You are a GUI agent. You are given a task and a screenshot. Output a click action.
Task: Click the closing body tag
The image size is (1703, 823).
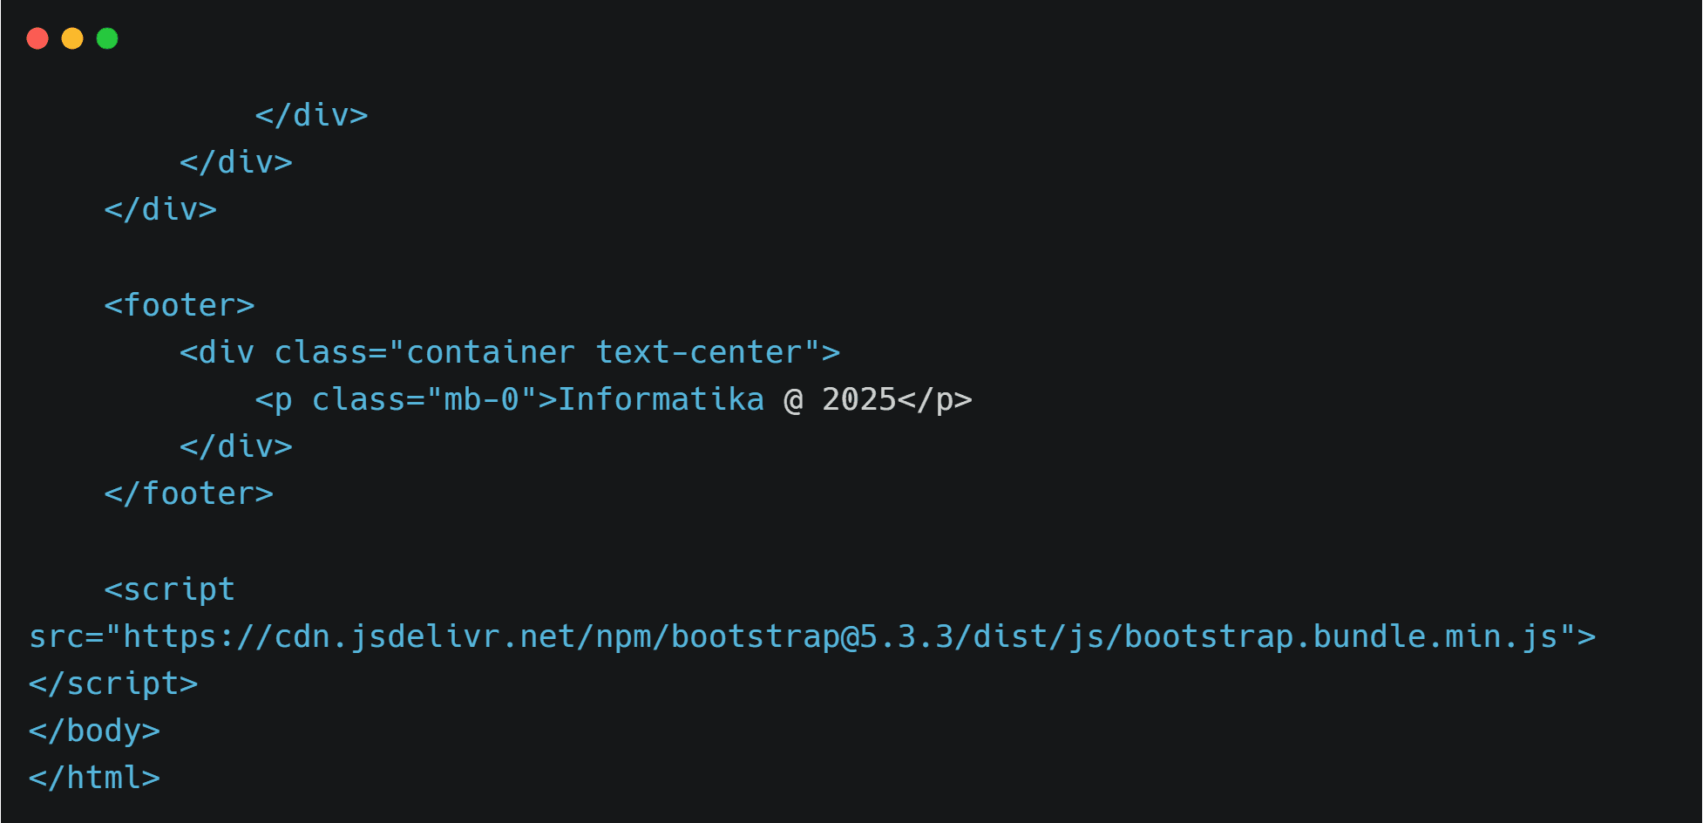pos(94,731)
